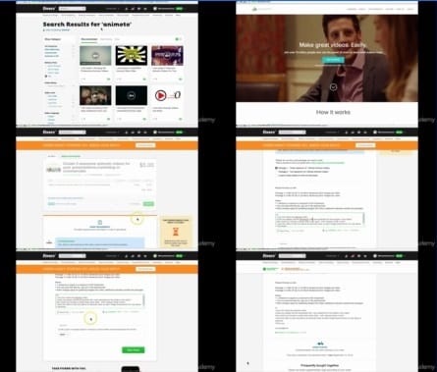Select the first package radio button option
Image resolution: width=437 pixels, height=372 pixels.
[x=277, y=168]
